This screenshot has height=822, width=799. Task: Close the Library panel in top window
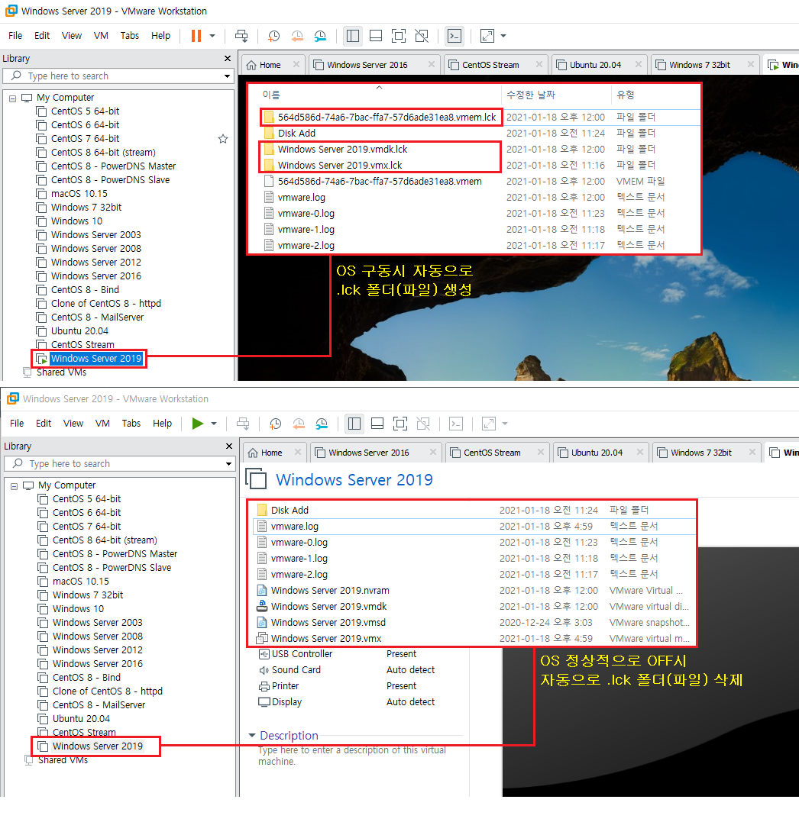tap(228, 58)
